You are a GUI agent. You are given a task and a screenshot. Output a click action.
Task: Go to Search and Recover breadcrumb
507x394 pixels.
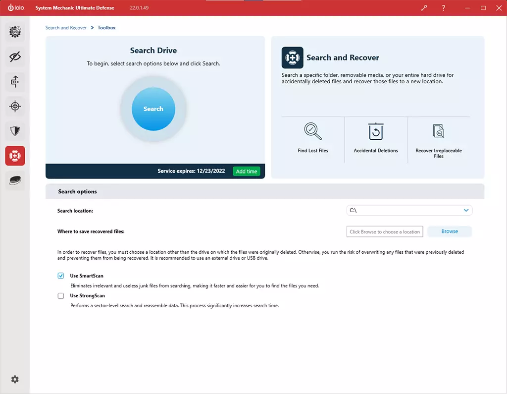coord(66,28)
